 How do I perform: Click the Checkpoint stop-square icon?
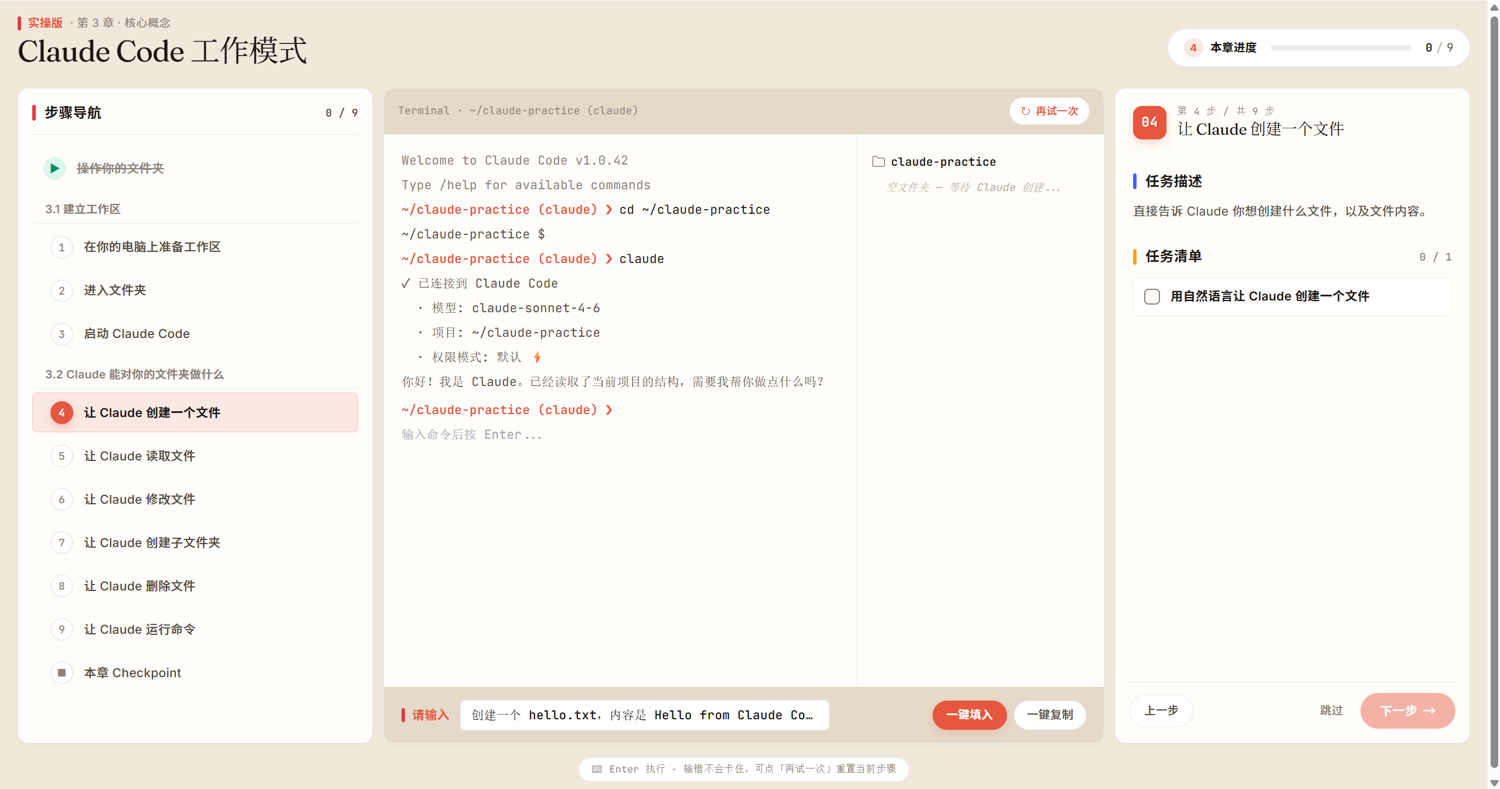pos(62,672)
